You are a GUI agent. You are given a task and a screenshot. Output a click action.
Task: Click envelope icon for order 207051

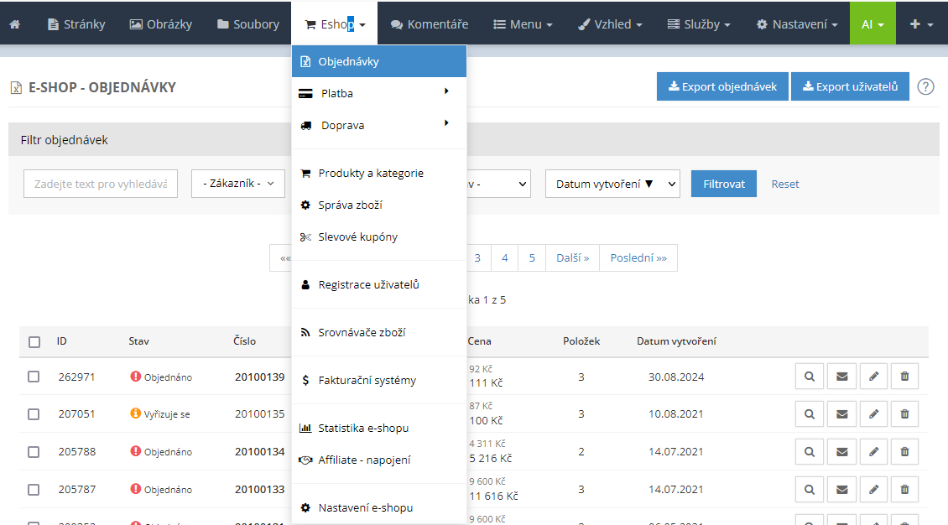(x=841, y=414)
